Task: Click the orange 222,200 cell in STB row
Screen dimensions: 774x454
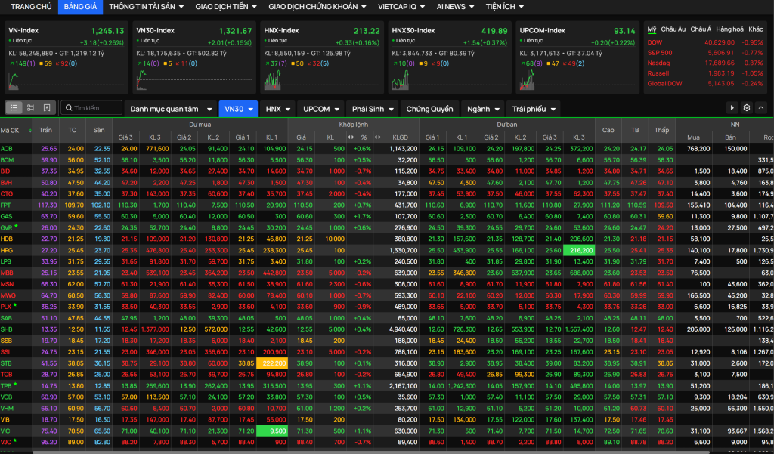Action: point(272,363)
